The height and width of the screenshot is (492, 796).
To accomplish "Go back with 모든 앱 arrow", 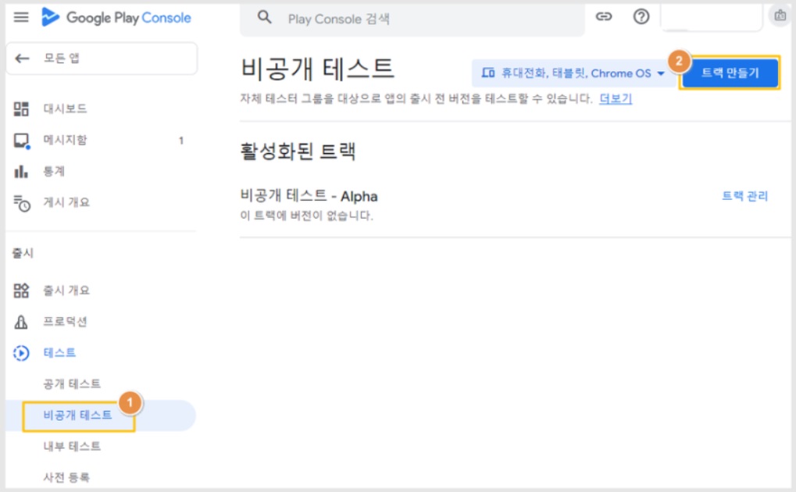I will click(x=22, y=59).
